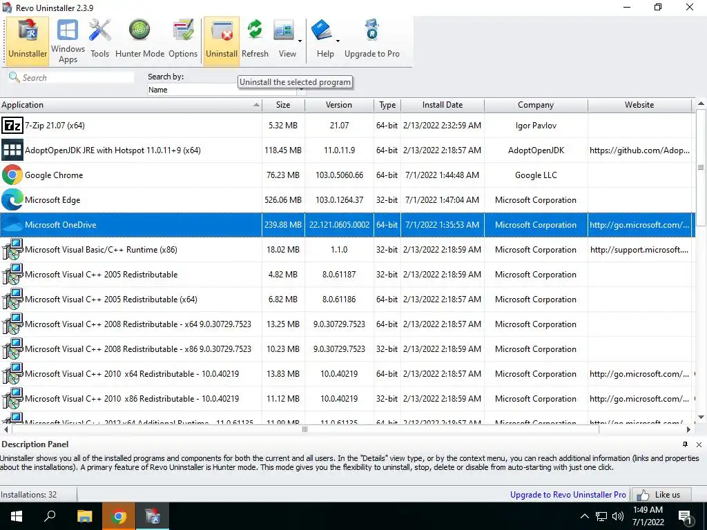707x530 pixels.
Task: Sort by the Size column header
Action: tap(283, 105)
